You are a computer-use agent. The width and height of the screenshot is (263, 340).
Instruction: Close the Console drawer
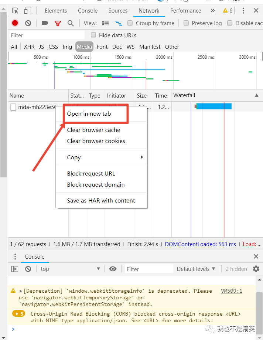[256, 256]
